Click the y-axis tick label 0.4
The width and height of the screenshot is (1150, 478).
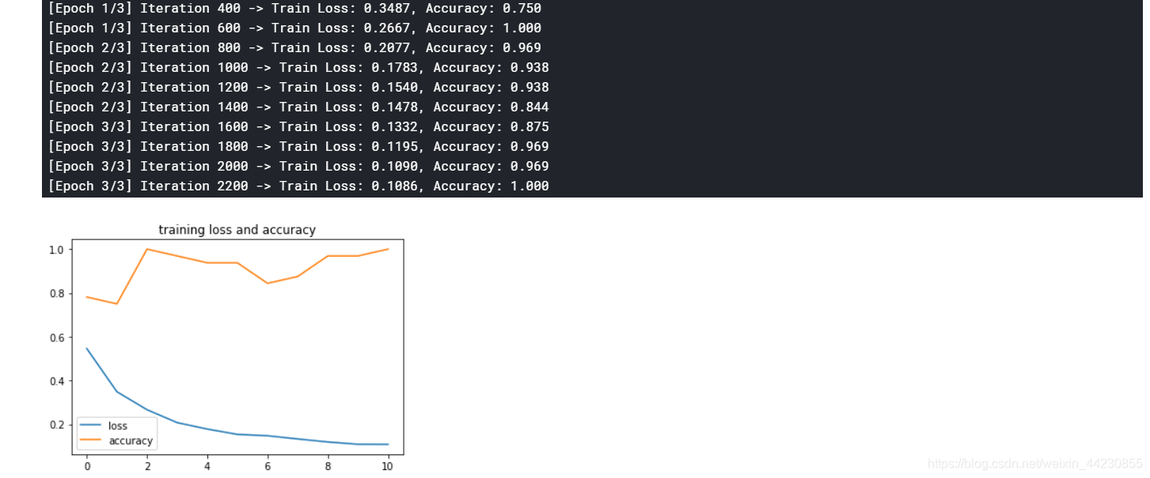57,381
